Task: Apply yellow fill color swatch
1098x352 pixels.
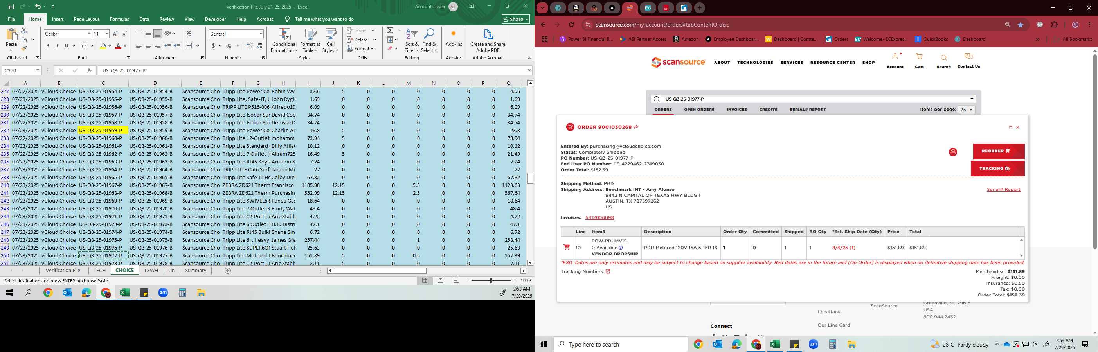Action: (x=103, y=46)
